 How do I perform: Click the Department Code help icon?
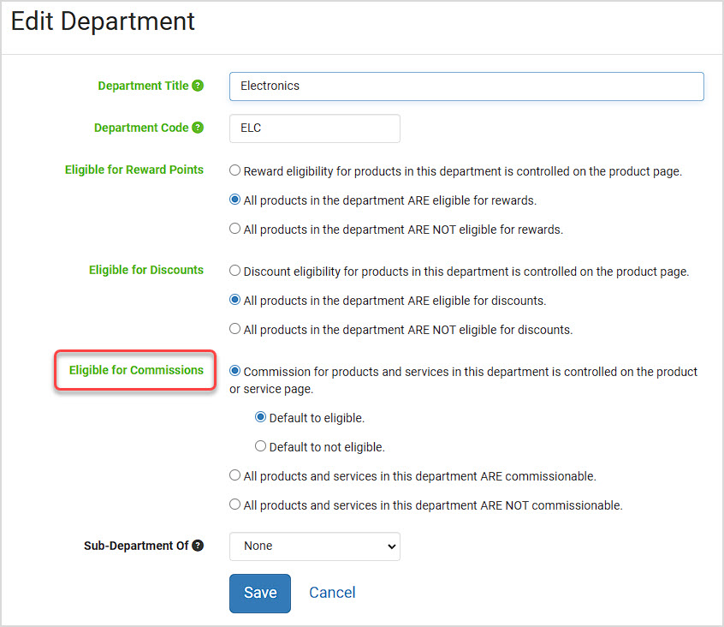(198, 128)
